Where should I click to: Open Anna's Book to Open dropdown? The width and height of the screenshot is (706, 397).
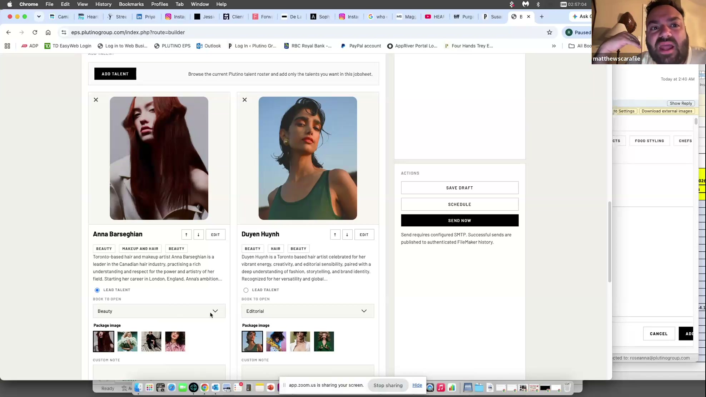pyautogui.click(x=159, y=311)
